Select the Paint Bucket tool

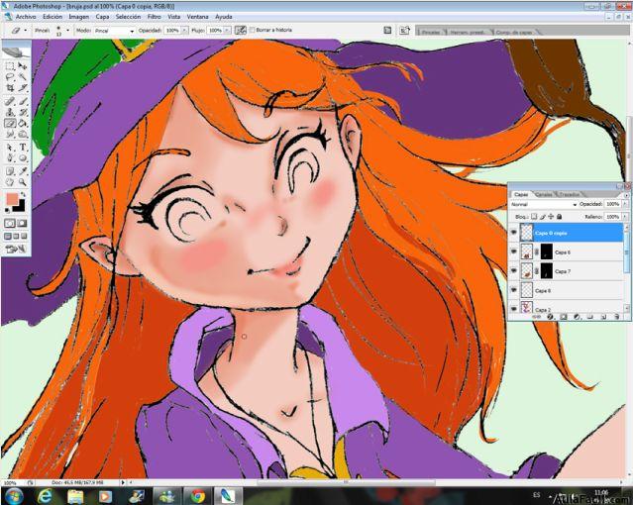(23, 124)
